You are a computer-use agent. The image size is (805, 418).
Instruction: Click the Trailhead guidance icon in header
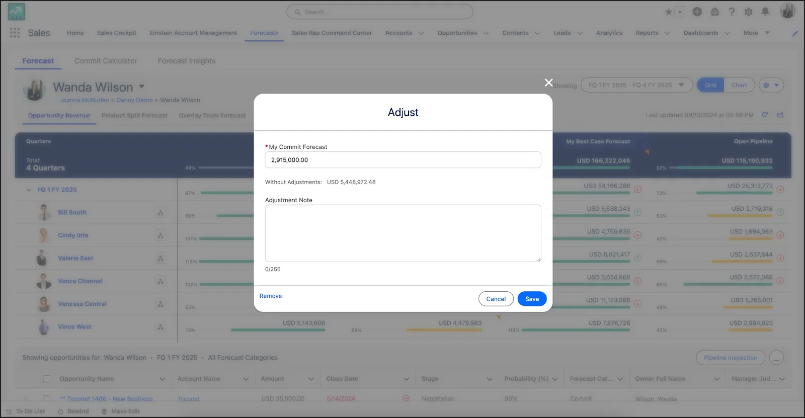pyautogui.click(x=714, y=12)
